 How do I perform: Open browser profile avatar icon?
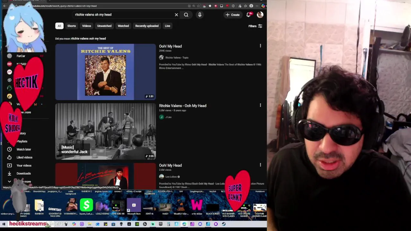pyautogui.click(x=251, y=6)
